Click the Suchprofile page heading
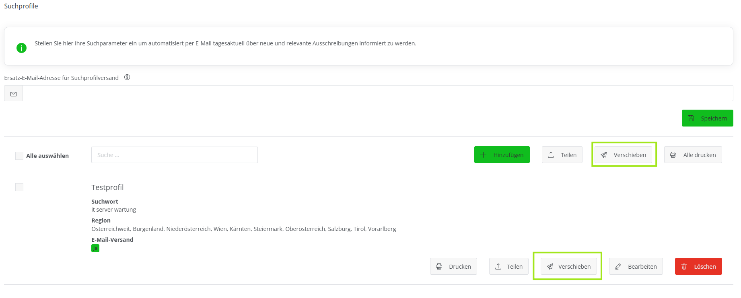The image size is (741, 298). click(21, 6)
